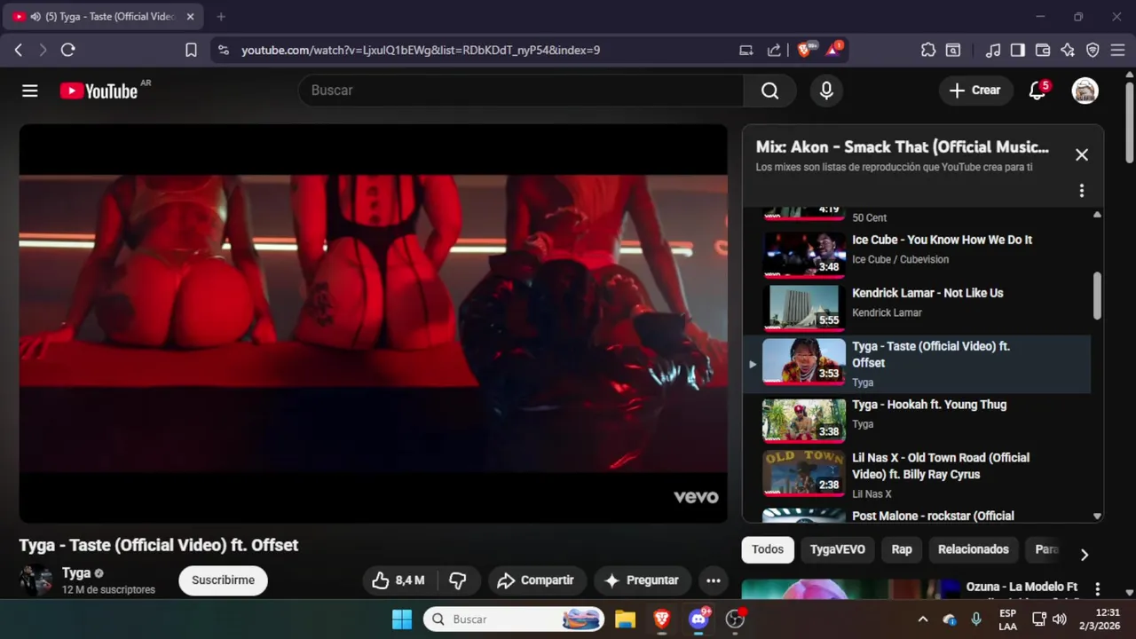Open a new browser tab

coord(221,17)
